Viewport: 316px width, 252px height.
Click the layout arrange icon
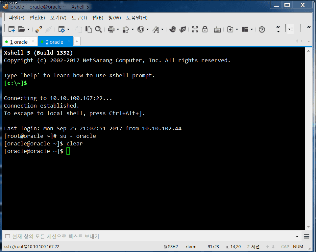coord(245,29)
